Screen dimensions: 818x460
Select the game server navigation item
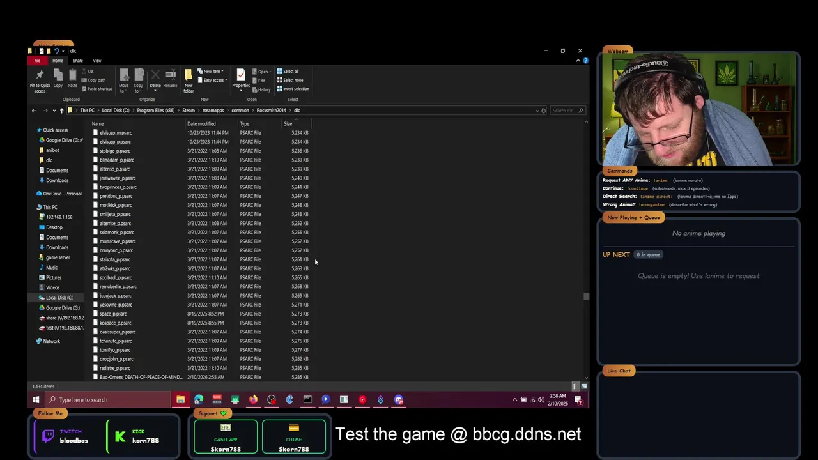(54, 257)
